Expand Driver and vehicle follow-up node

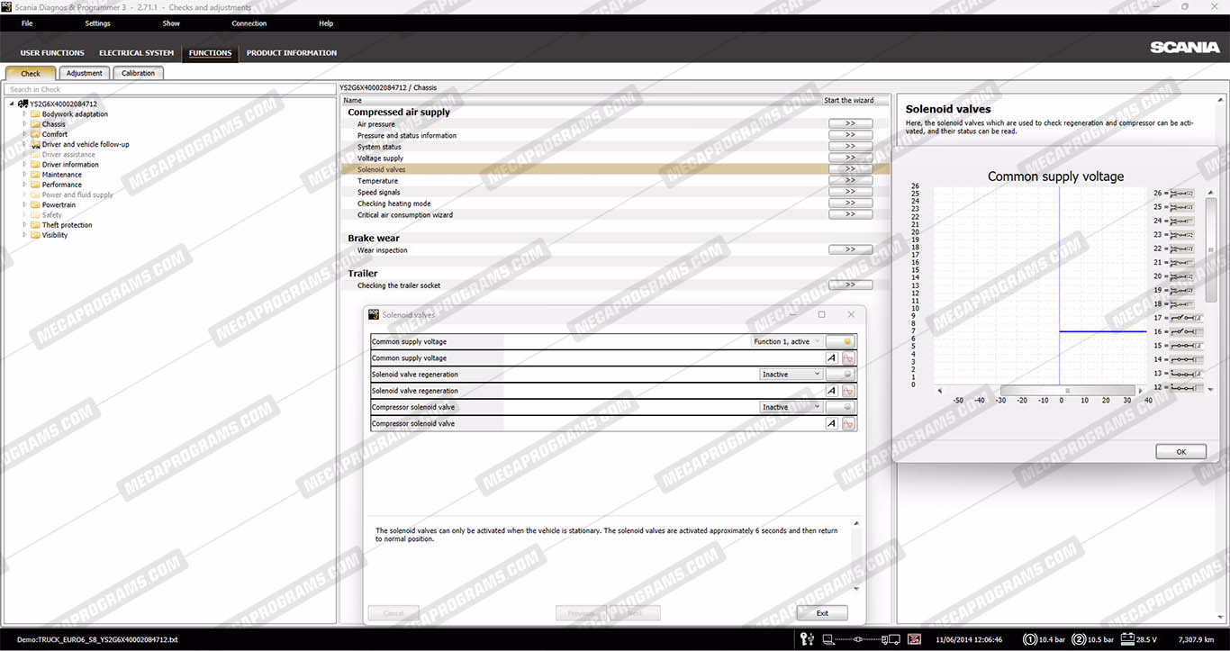24,144
